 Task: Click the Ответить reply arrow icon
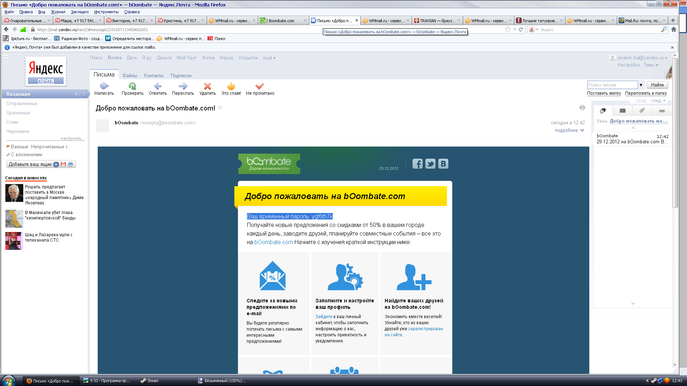[x=158, y=86]
